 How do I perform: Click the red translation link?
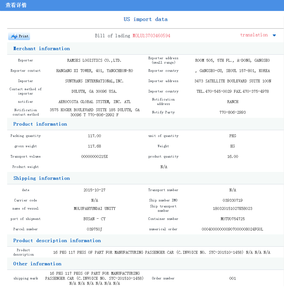click(x=254, y=35)
